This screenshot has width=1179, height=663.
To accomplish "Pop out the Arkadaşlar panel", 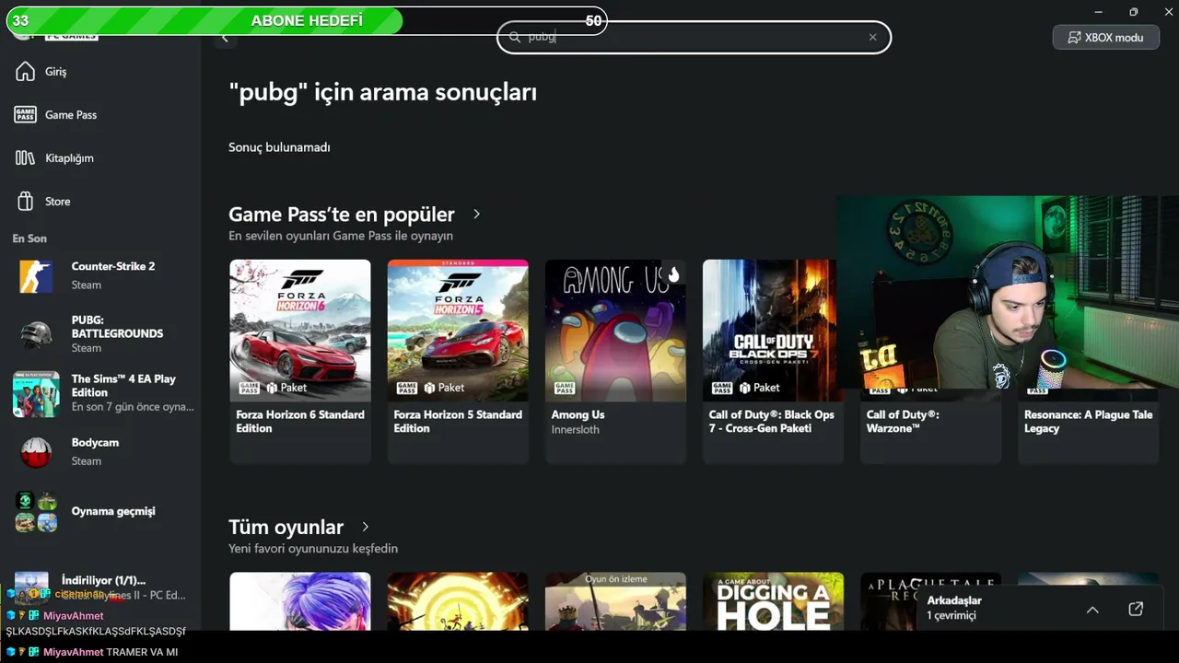I will click(1136, 610).
